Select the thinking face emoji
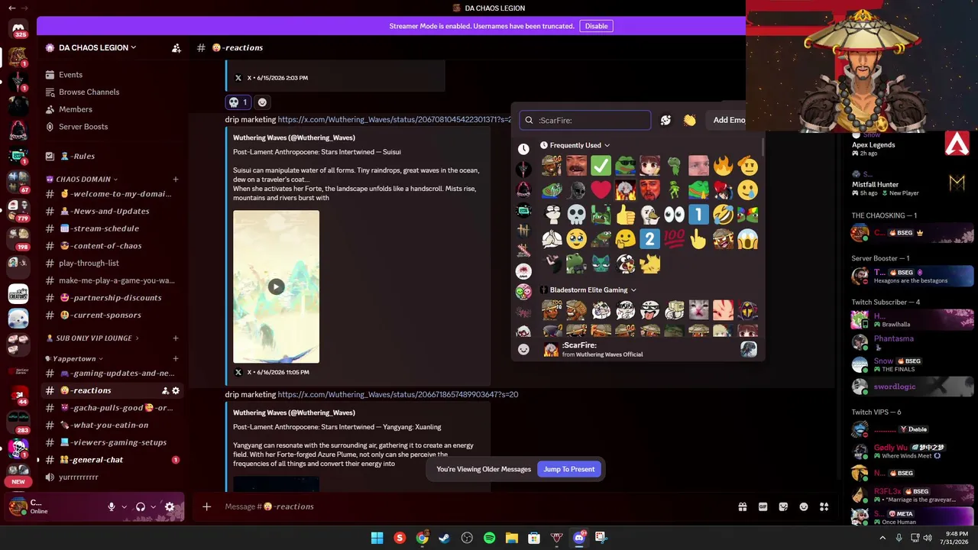The height and width of the screenshot is (550, 978). click(625, 239)
